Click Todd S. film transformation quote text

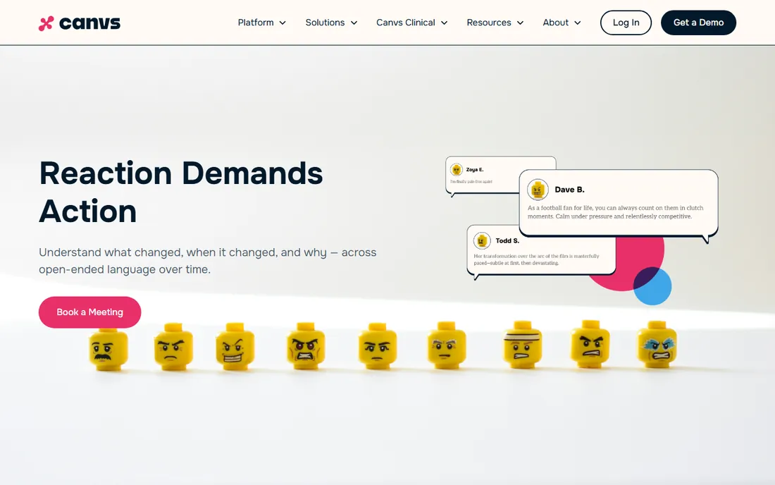click(536, 259)
